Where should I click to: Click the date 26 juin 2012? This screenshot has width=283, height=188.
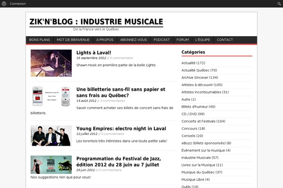(85, 170)
